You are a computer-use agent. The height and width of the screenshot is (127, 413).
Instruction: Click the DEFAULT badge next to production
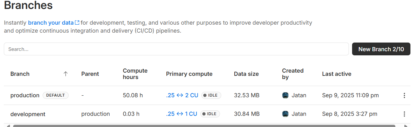55,95
